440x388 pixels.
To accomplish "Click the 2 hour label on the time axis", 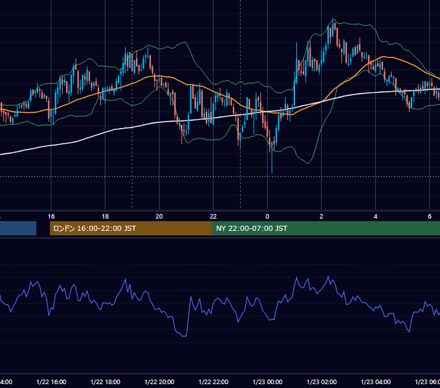I will [322, 217].
